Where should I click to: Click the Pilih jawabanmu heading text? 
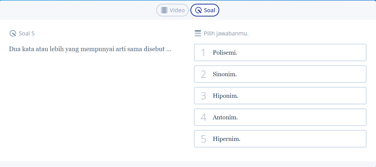tap(225, 33)
